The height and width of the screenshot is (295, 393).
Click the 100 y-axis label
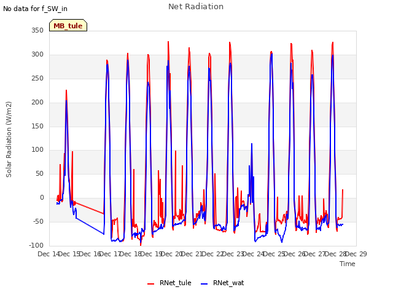[x=37, y=150]
